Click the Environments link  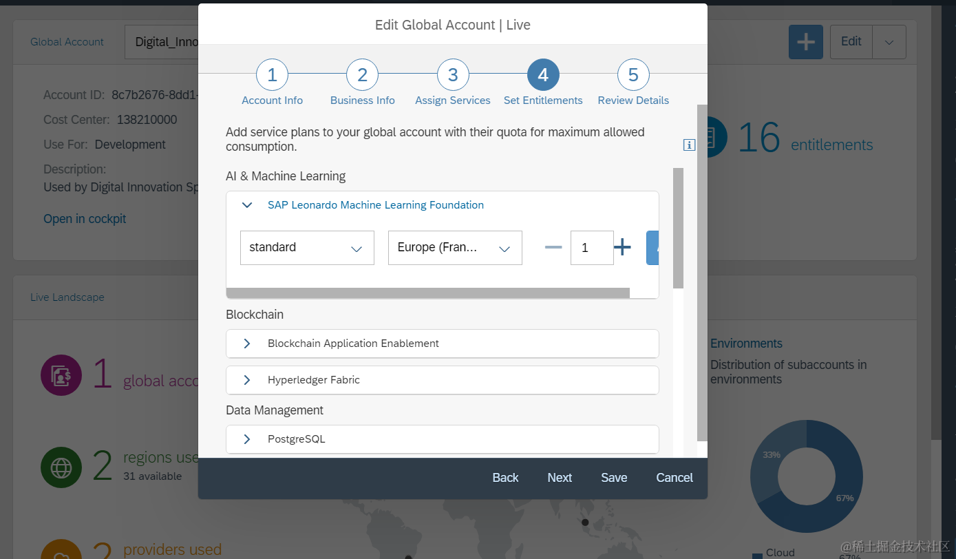746,344
